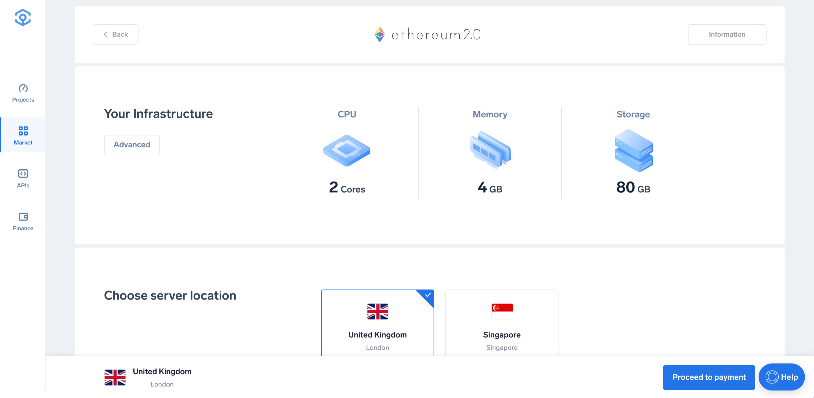
Task: Open the Help chat widget
Action: coord(781,377)
